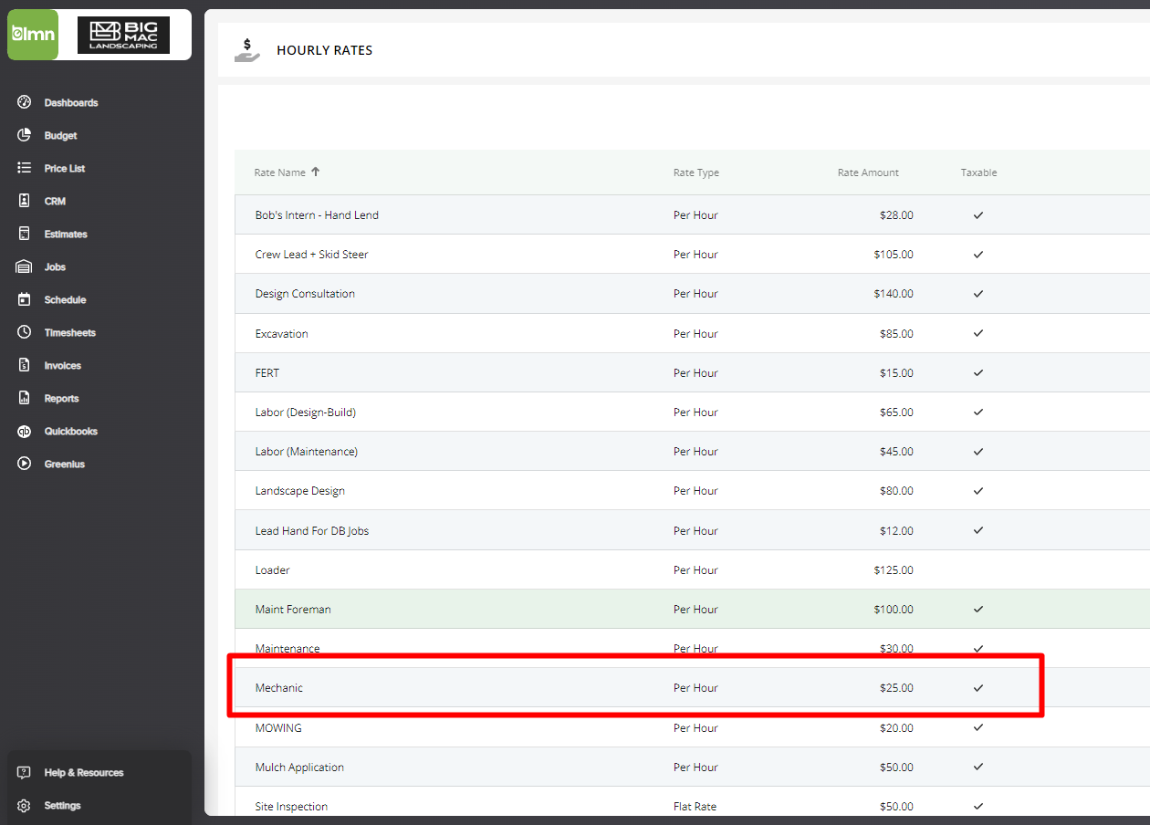1150x825 pixels.
Task: Open the Dashboards menu item
Action: [71, 102]
